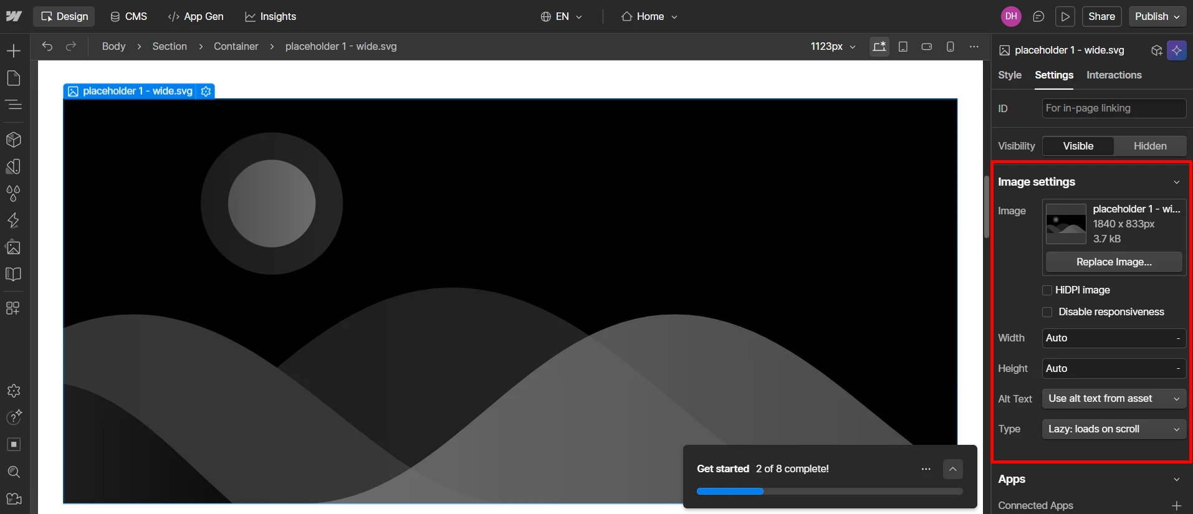Open the Assets image panel
The height and width of the screenshot is (514, 1193).
pos(14,247)
